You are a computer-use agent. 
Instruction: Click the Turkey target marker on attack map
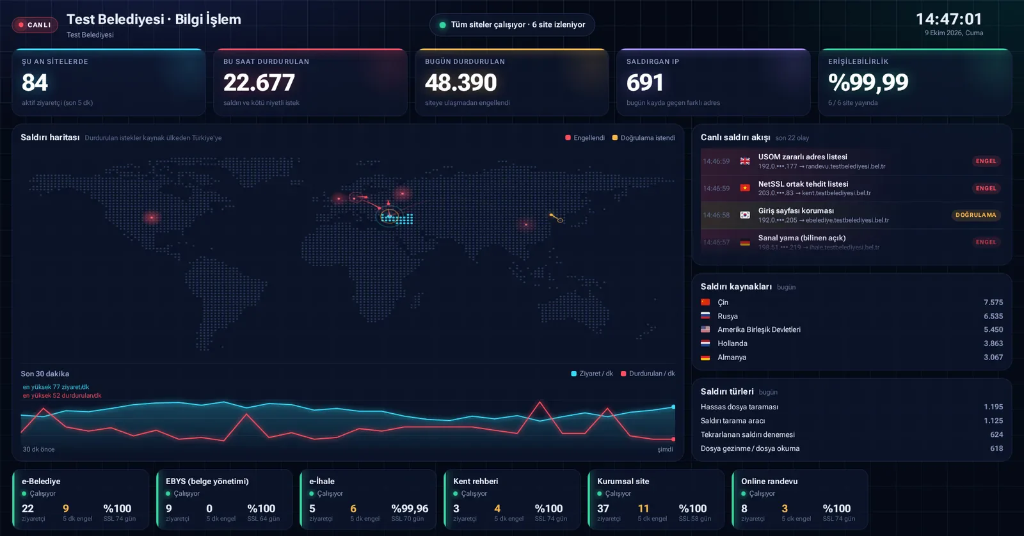pos(389,215)
